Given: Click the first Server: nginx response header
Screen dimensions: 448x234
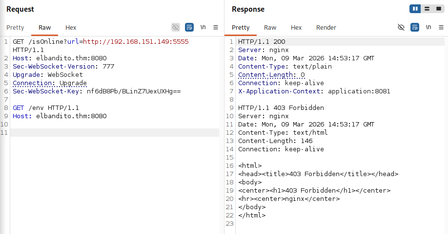Looking at the screenshot, I should click(264, 50).
